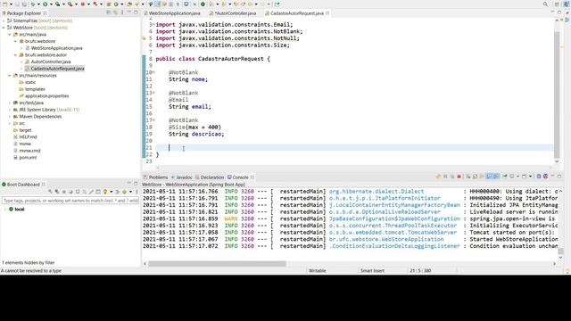Click the lightbulb icon in Boot Dashboard toolbar
The image size is (571, 321).
(105, 192)
